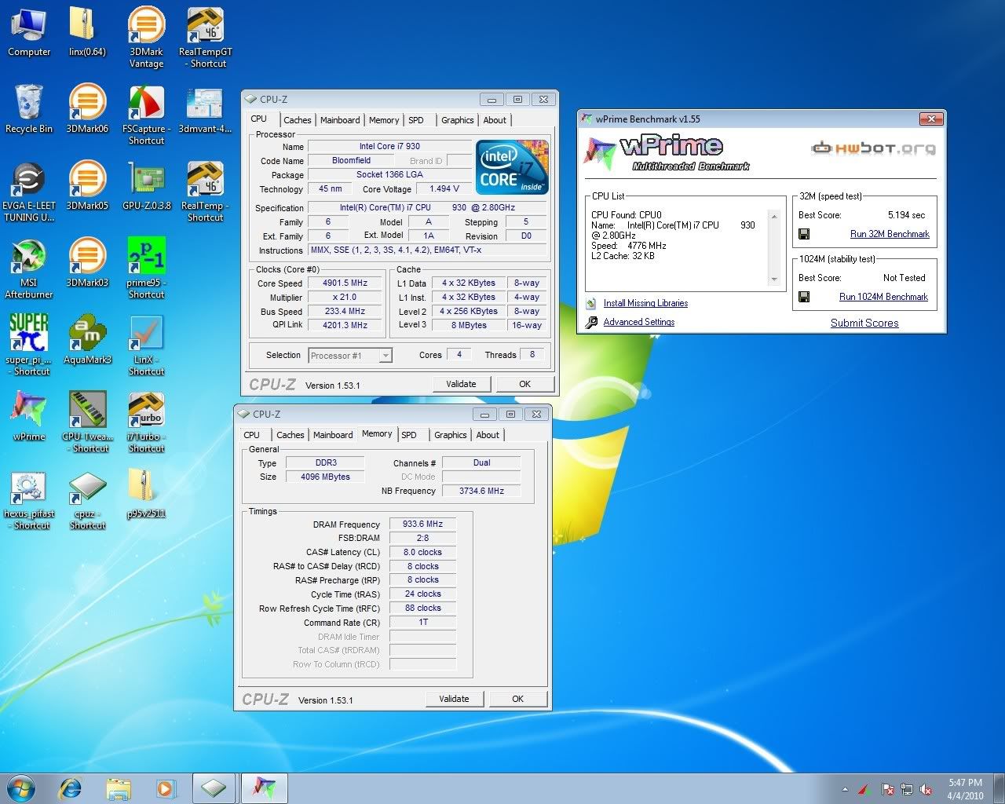Open the i7Turbo shortcut icon
The image size is (1005, 804).
pos(146,422)
